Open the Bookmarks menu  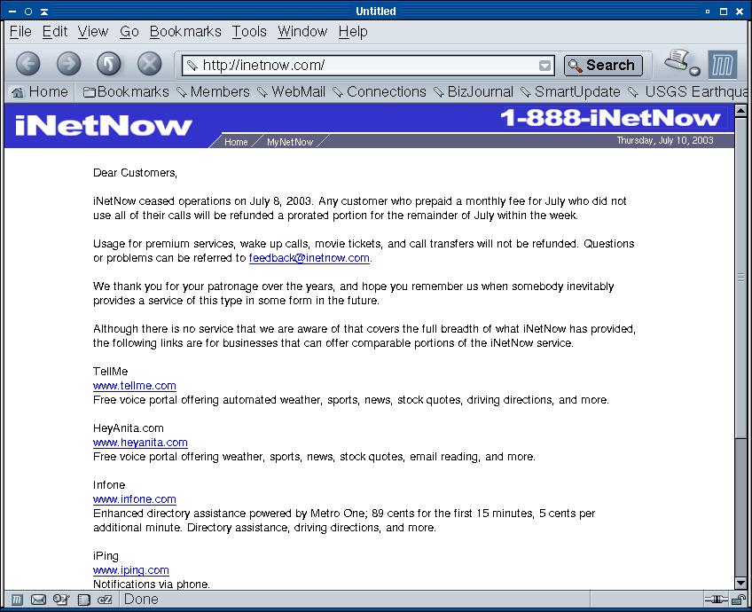tap(185, 32)
